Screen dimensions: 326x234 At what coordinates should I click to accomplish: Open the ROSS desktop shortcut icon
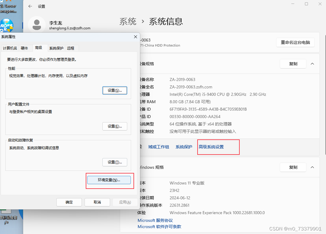pyautogui.click(x=7, y=26)
